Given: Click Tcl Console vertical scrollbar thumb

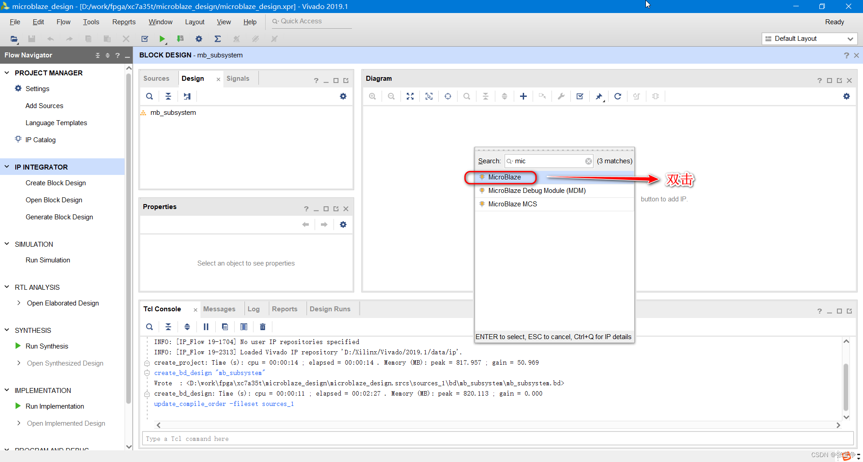Looking at the screenshot, I should point(846,387).
